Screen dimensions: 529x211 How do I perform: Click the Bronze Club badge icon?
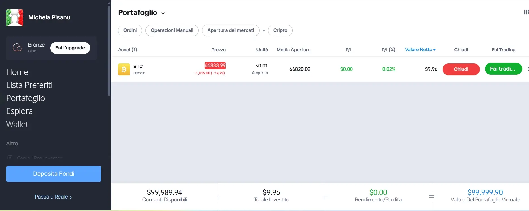(x=17, y=48)
